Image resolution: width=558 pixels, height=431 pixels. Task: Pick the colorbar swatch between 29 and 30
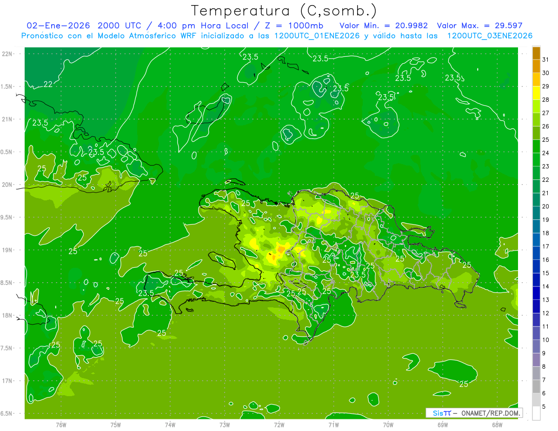(537, 80)
